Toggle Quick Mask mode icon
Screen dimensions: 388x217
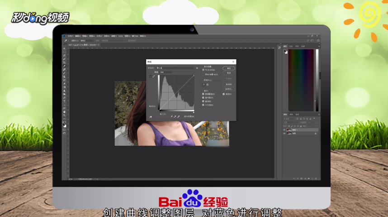coord(64,130)
